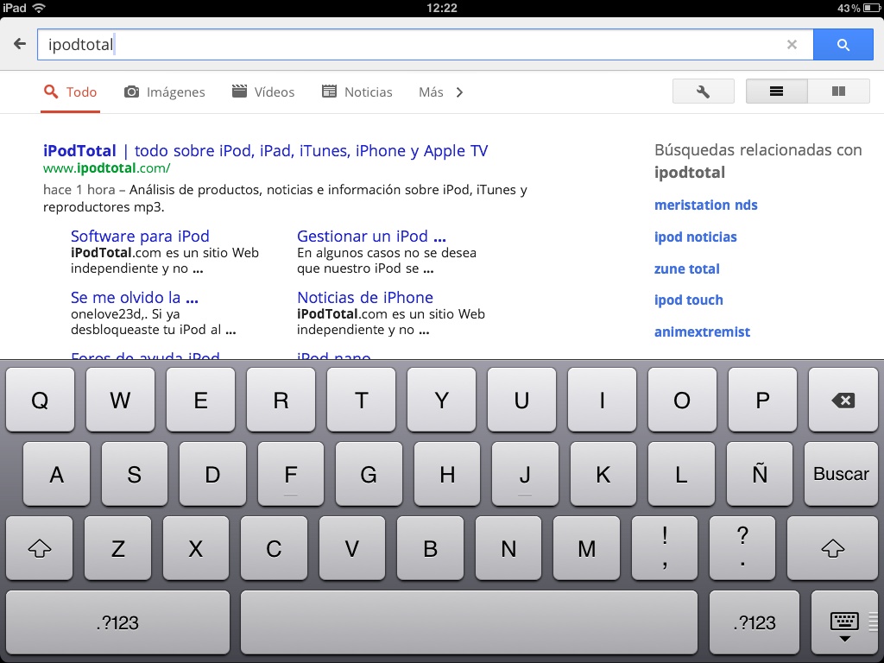Tap the H key

447,474
